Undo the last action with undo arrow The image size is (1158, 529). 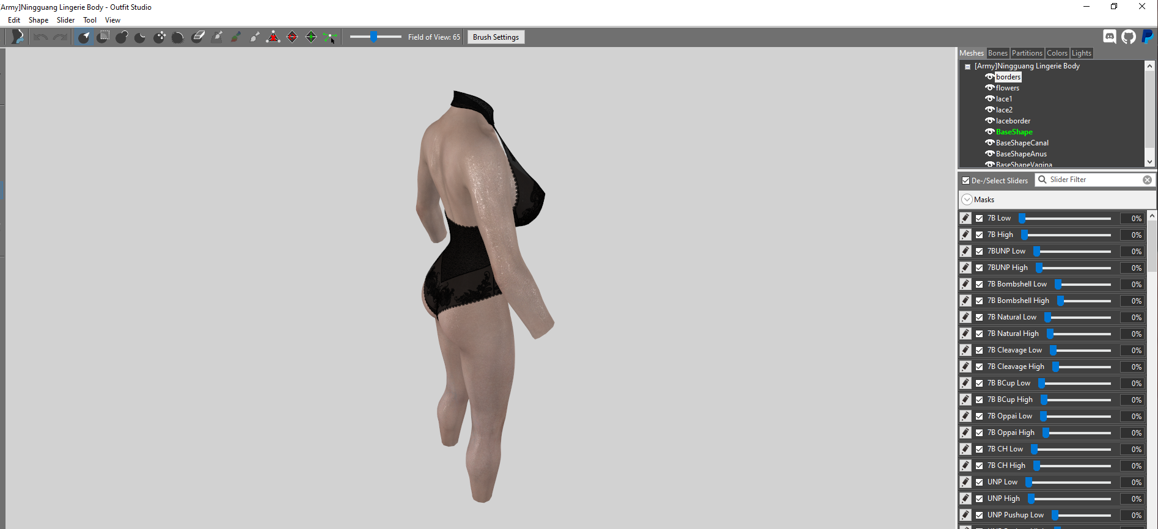coord(41,37)
